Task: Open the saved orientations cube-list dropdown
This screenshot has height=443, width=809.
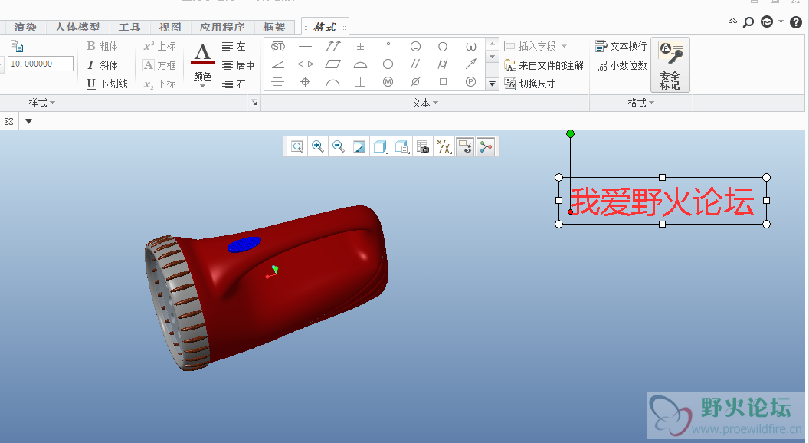Action: pos(402,146)
